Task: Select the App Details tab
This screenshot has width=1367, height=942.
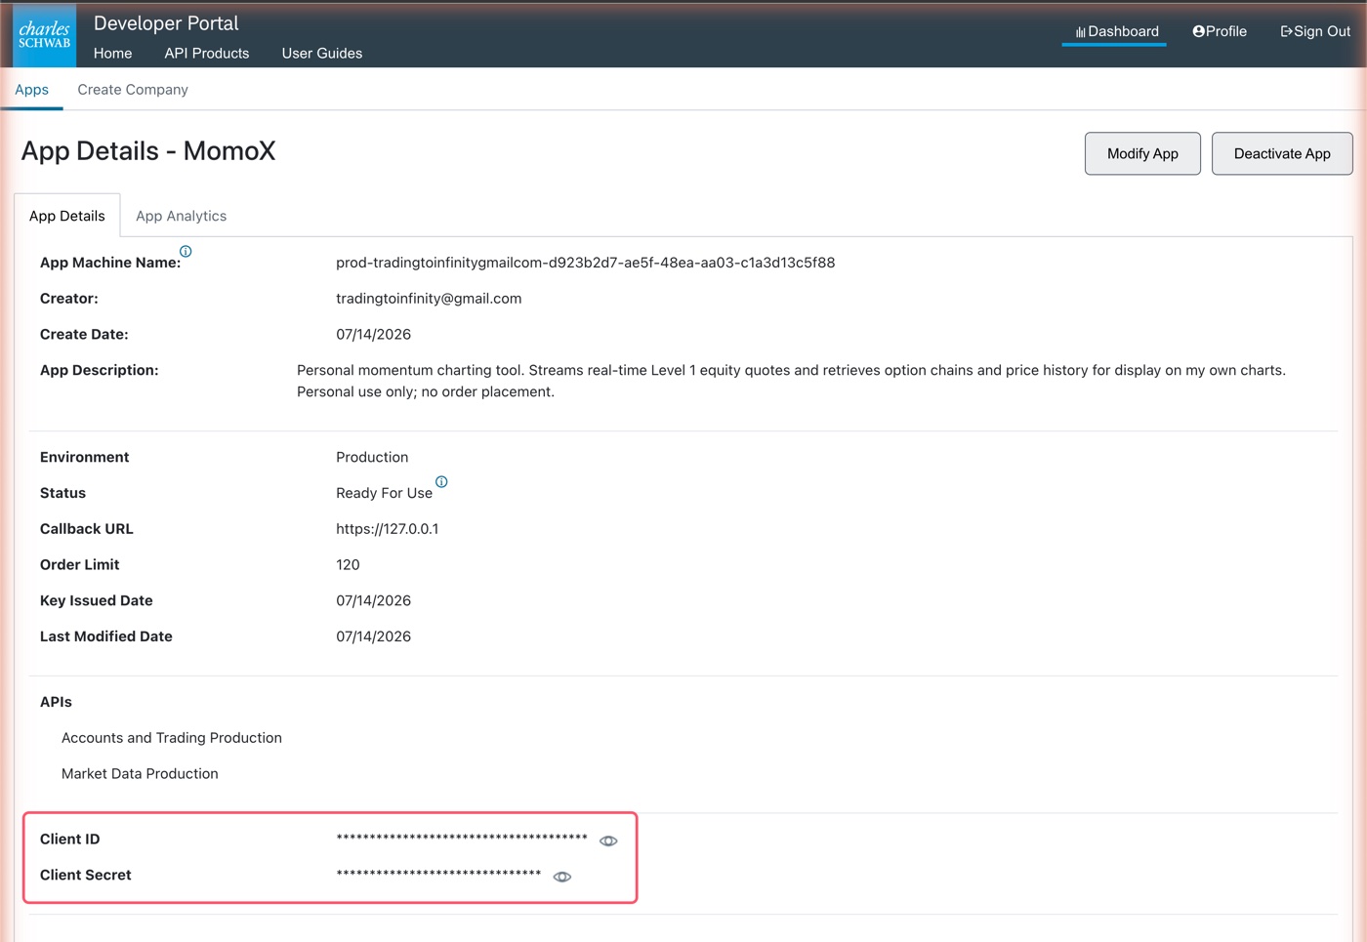Action: (x=67, y=216)
